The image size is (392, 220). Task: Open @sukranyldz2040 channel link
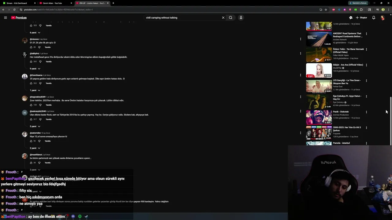[x=38, y=111]
